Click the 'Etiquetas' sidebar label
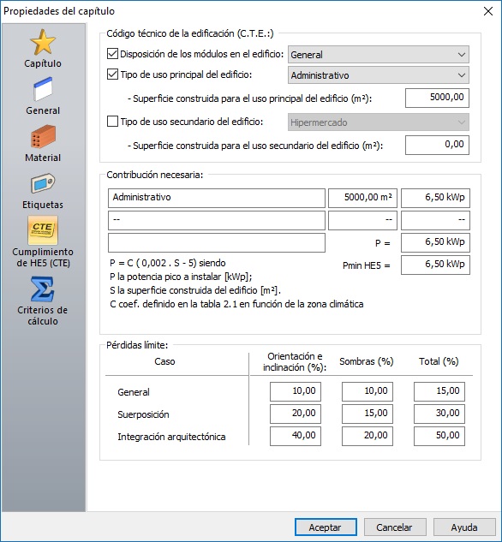Screen dimensions: 502x542 [x=43, y=205]
